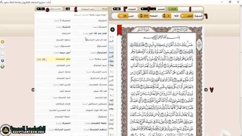Click the black circle icon beside the page
The height and width of the screenshot is (136, 242).
coord(112,29)
